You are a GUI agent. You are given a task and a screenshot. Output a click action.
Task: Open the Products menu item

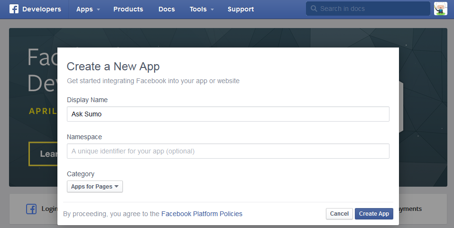(x=128, y=9)
